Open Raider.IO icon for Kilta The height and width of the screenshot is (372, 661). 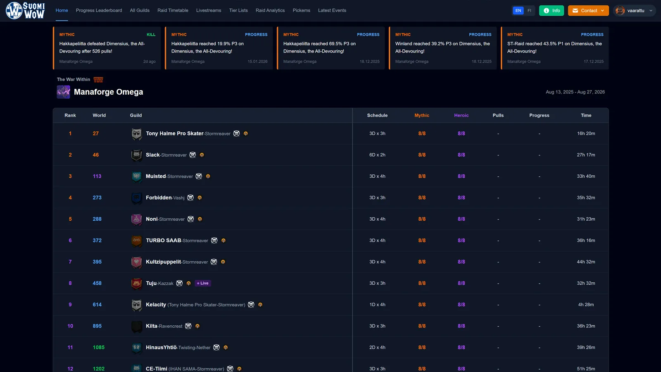tap(197, 326)
